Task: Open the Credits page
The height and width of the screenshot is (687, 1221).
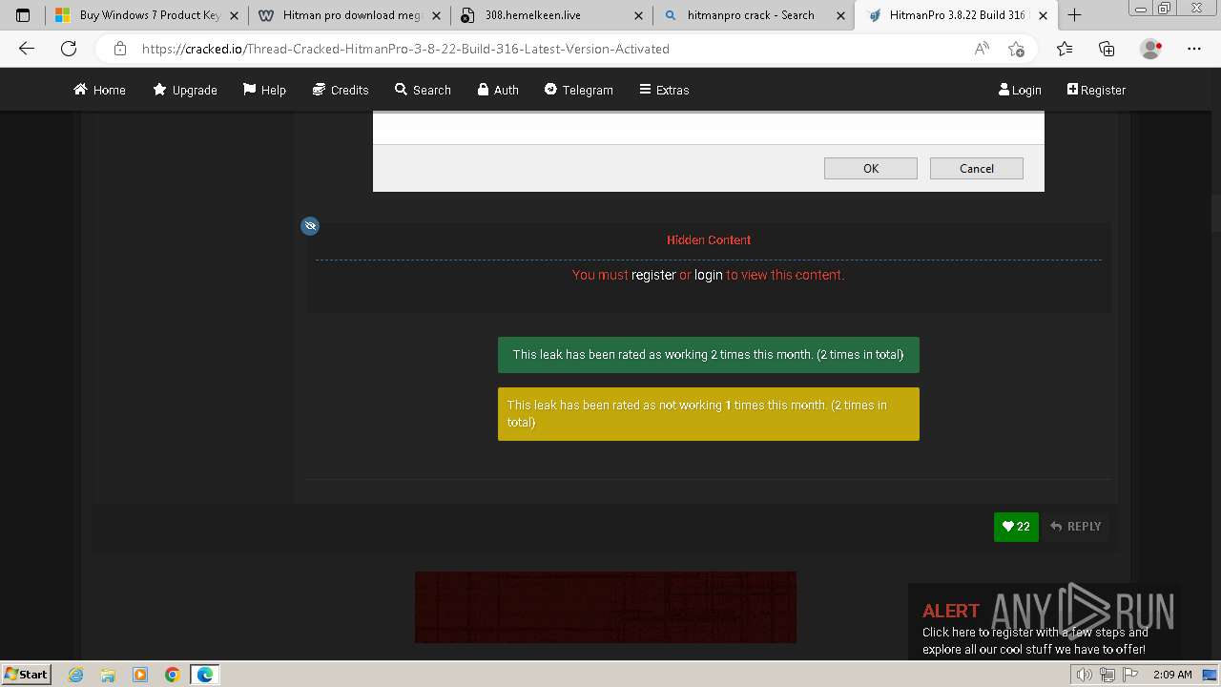Action: [341, 90]
